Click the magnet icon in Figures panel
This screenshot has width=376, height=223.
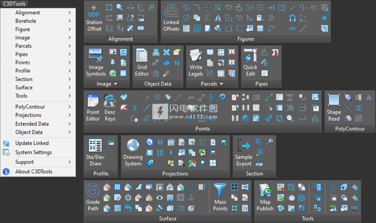[x=292, y=18]
